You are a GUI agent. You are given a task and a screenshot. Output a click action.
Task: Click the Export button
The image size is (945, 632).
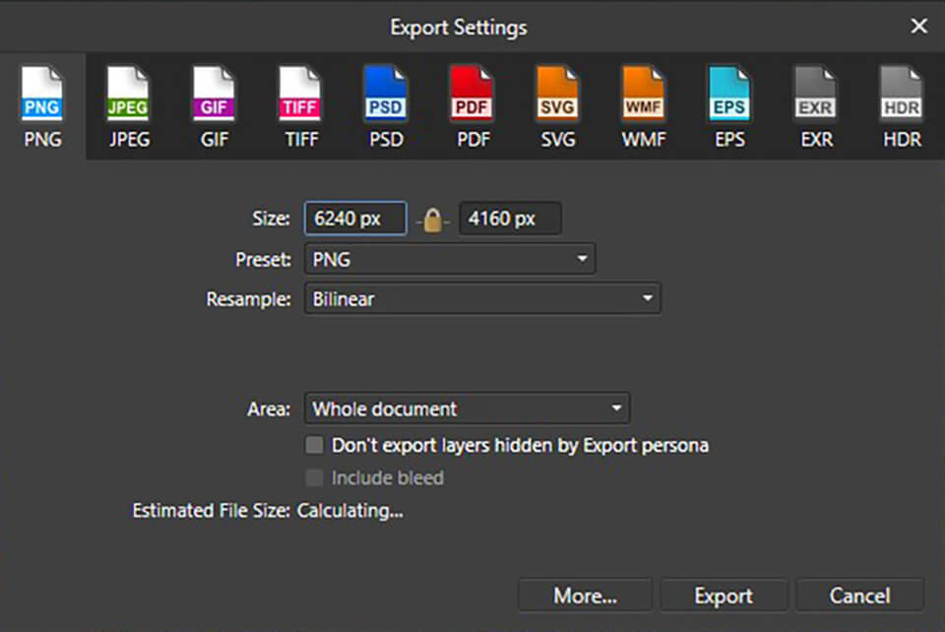724,596
